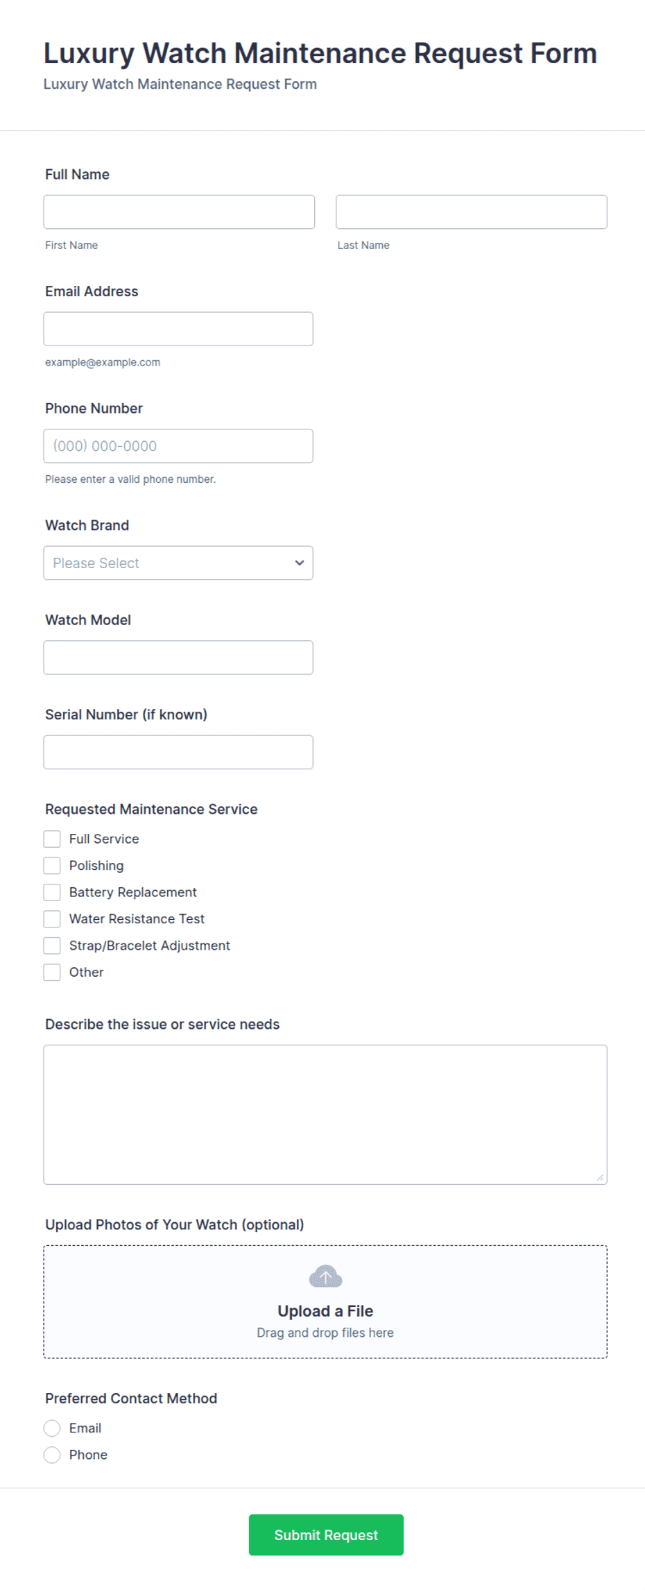This screenshot has width=645, height=1590.
Task: Enable the Battery Replacement option
Action: click(x=52, y=892)
